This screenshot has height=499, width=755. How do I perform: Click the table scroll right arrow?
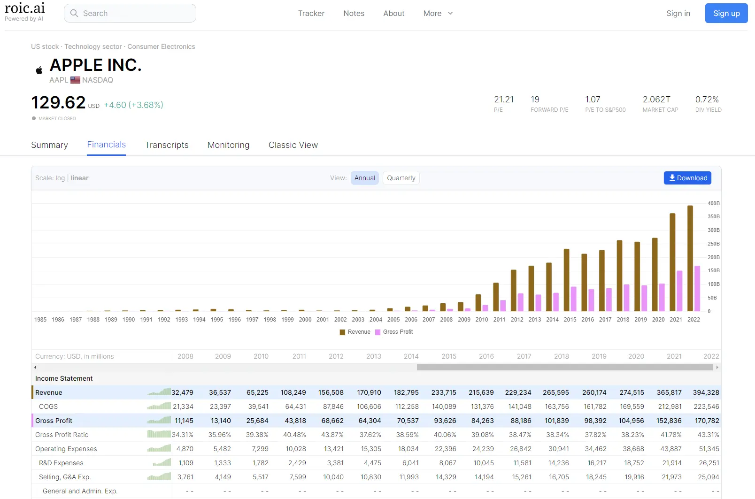click(x=717, y=368)
